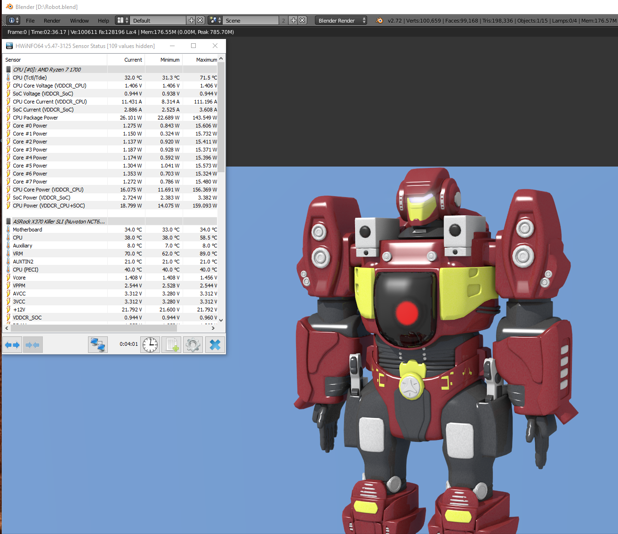Open the scene browse icon
Screen dimensions: 618x534
215,20
